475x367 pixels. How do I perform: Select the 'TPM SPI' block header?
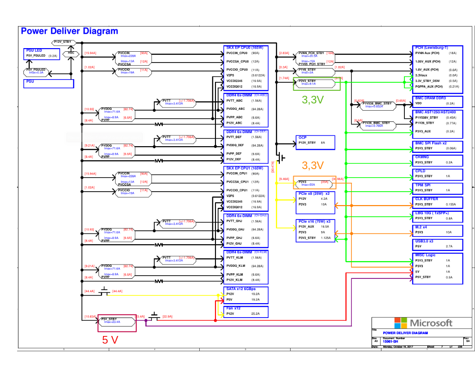click(422, 185)
